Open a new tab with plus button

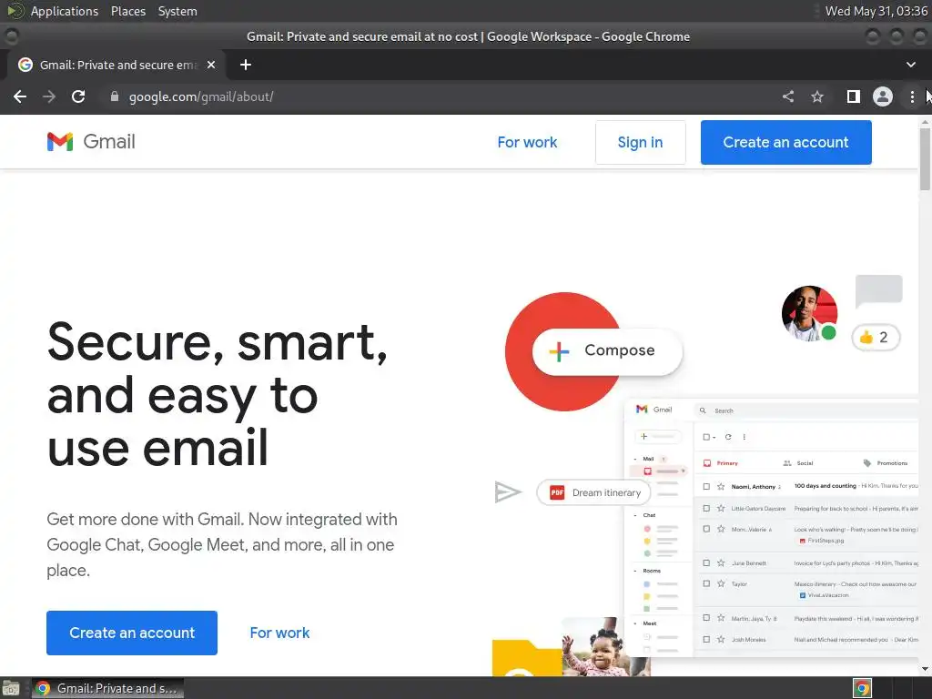[246, 65]
